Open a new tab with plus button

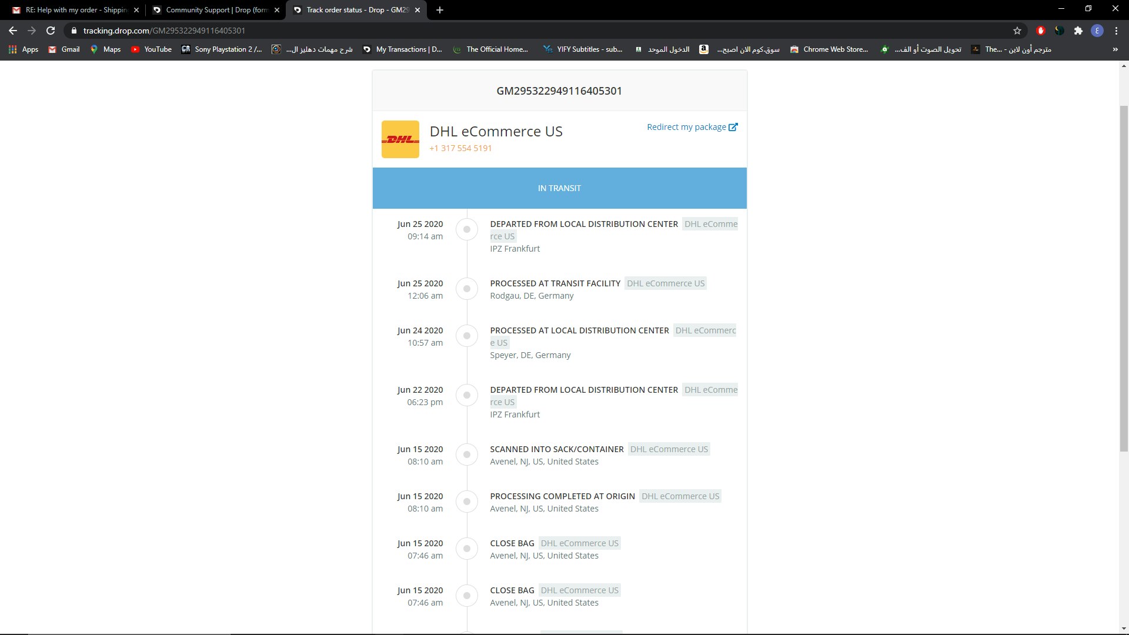coord(440,10)
